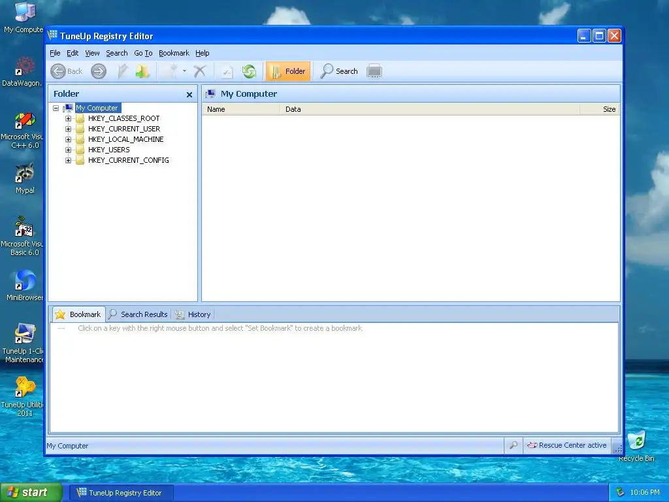Click the Back arrow toolbar button
Screen dimensions: 669x502
pos(66,71)
